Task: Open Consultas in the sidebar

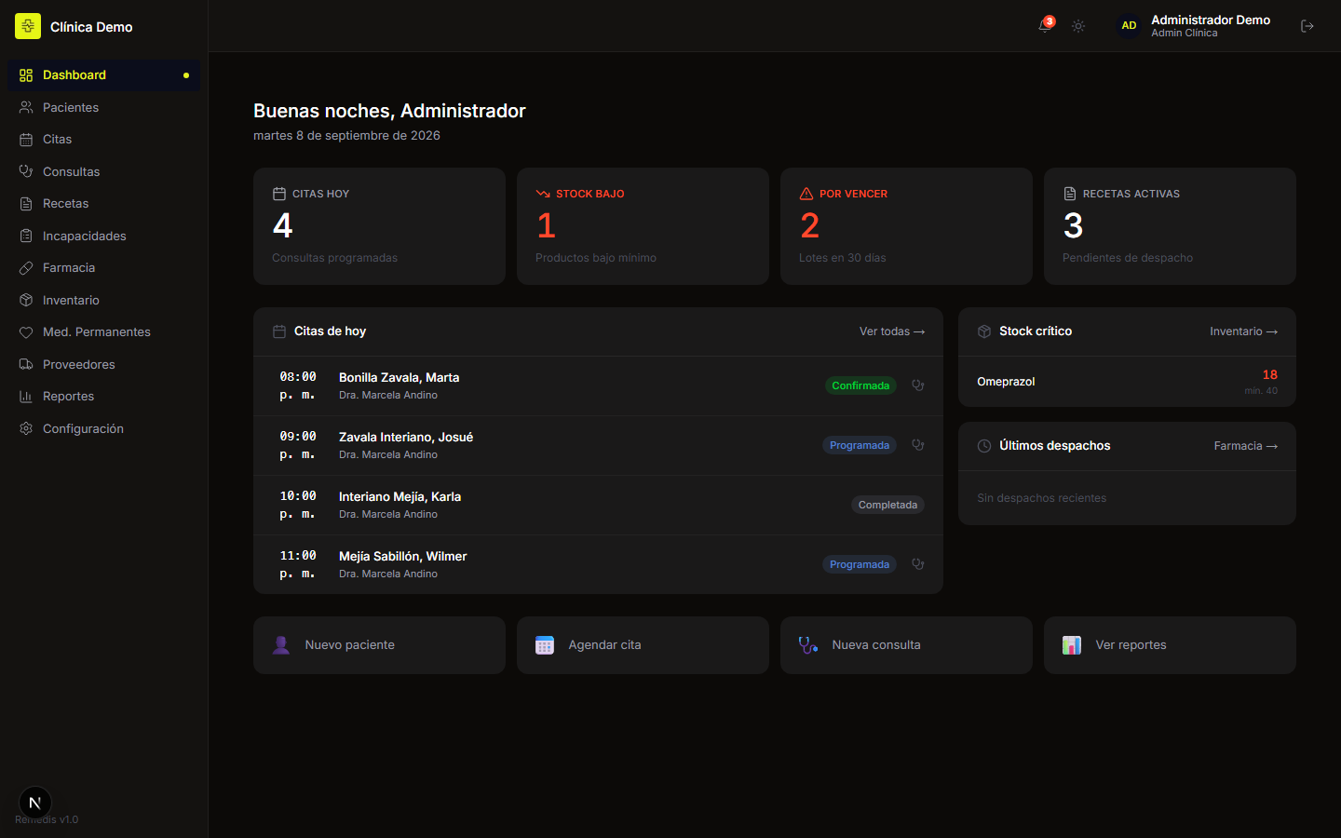Action: click(103, 171)
